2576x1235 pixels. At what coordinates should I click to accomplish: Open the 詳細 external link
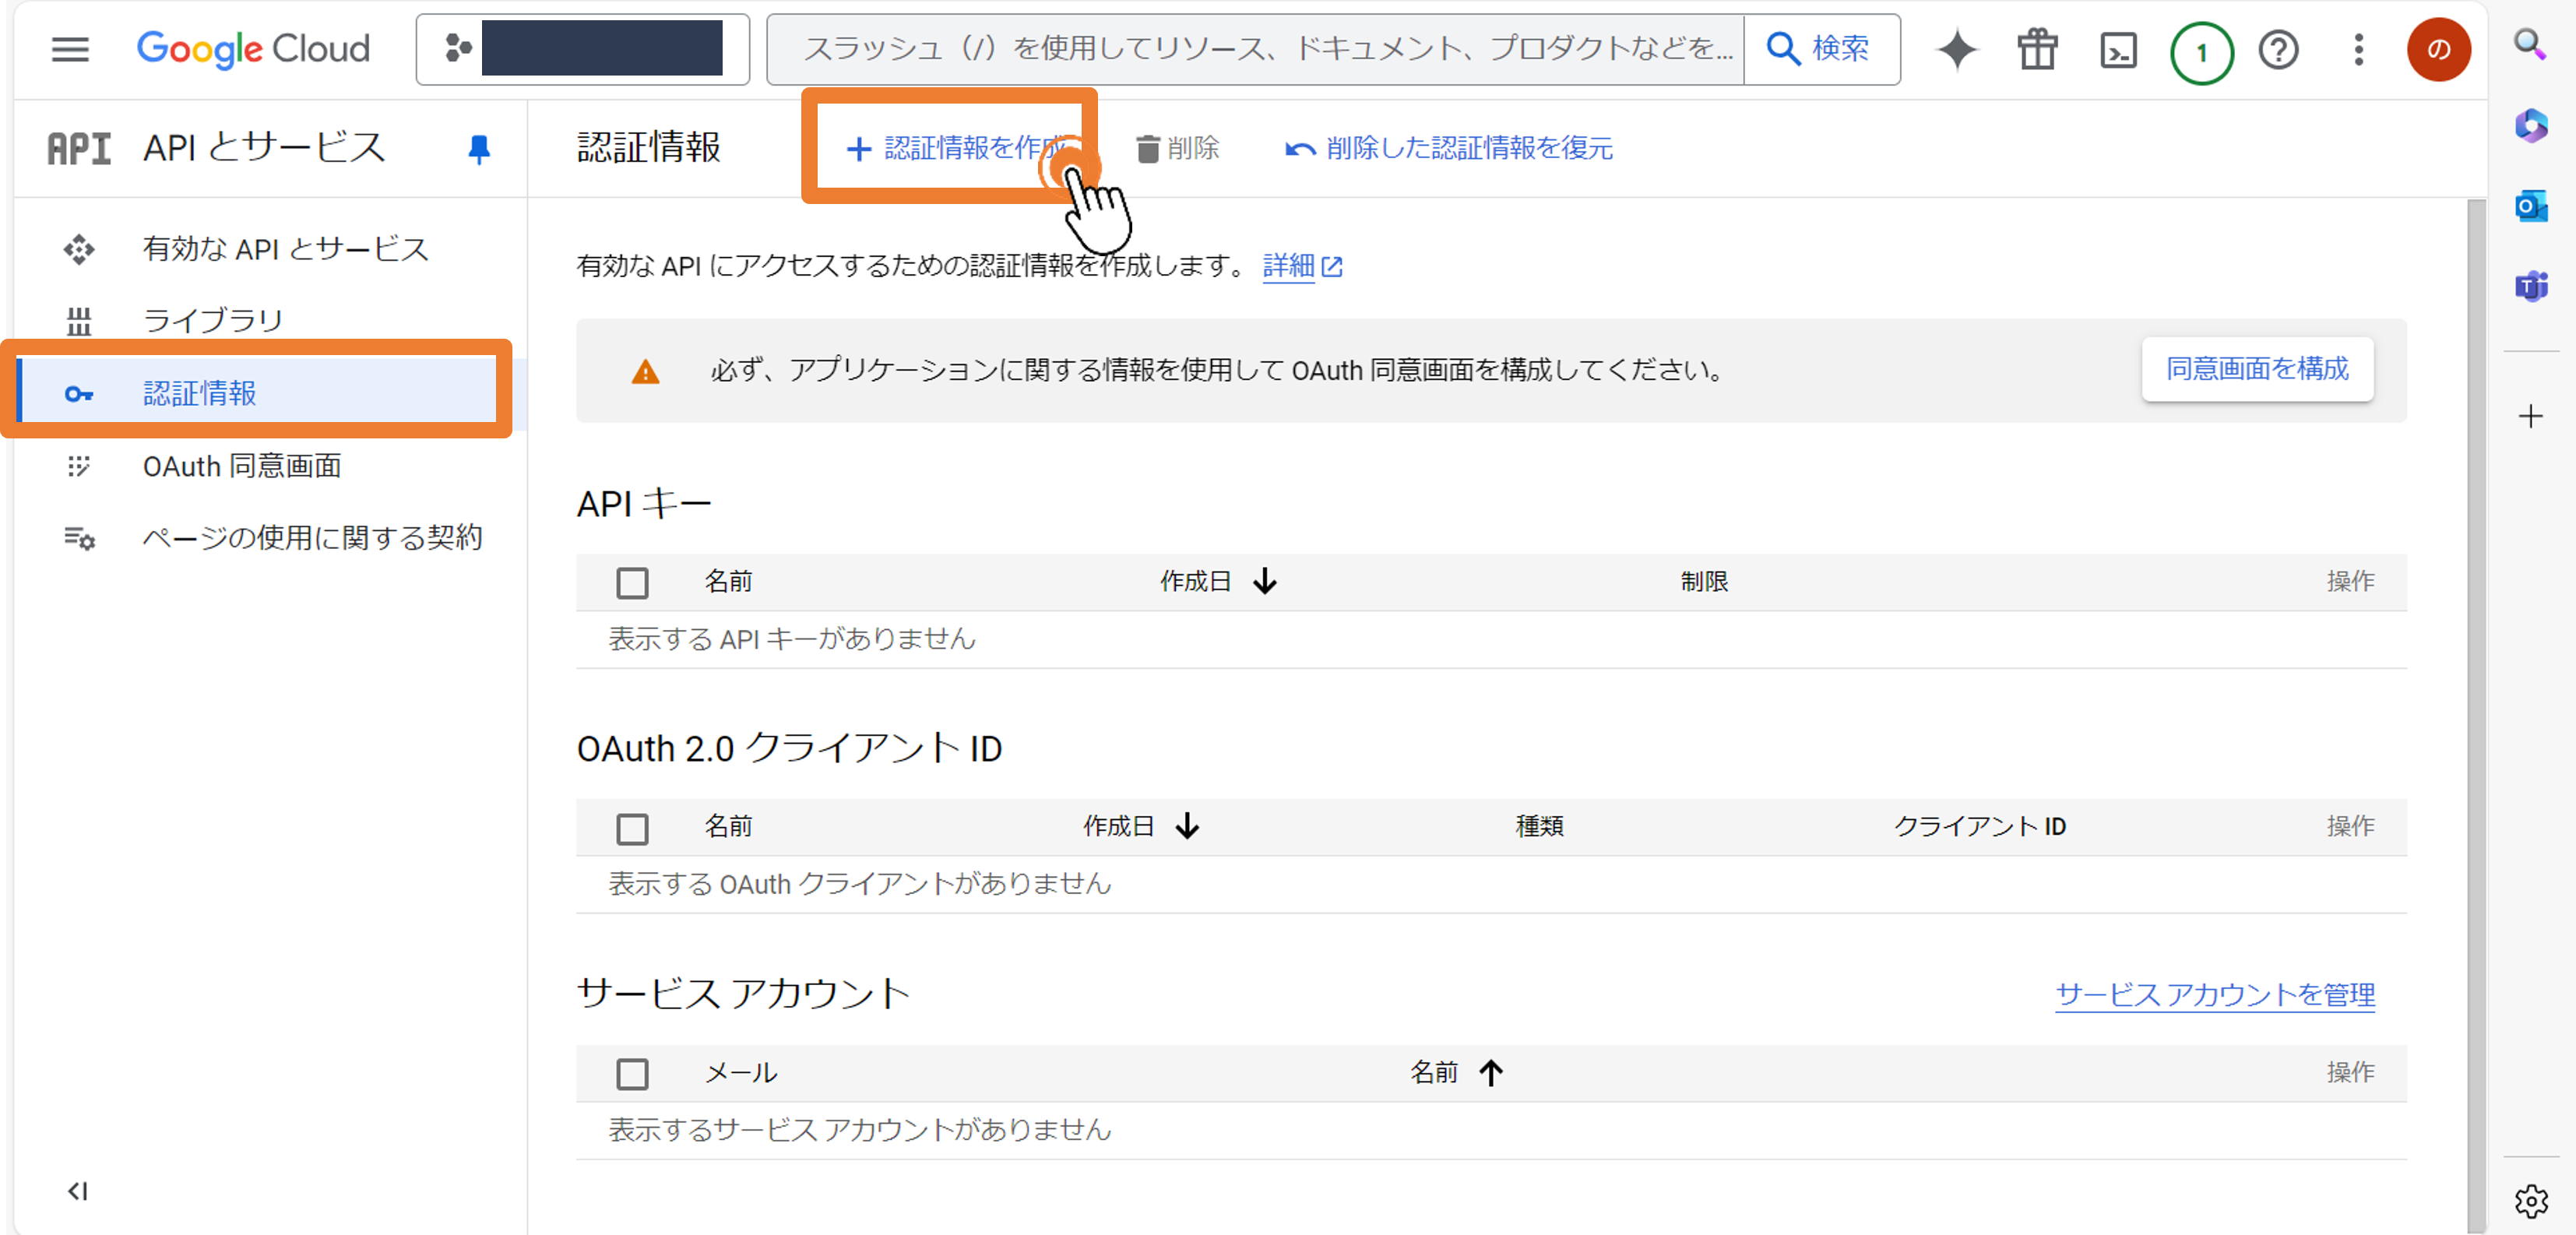[x=1302, y=266]
